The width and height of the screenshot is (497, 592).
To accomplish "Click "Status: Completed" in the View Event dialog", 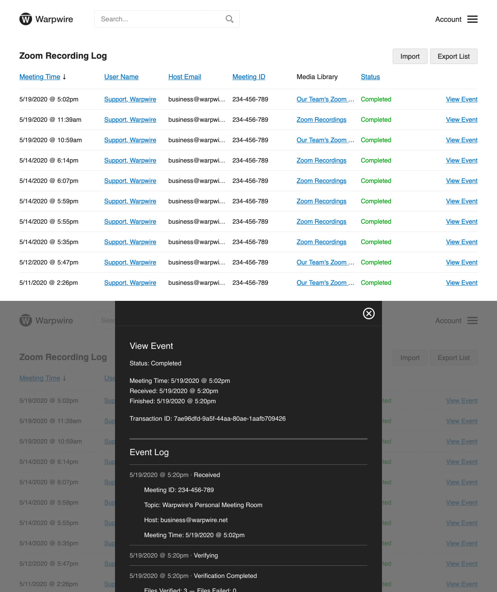I will coord(155,363).
